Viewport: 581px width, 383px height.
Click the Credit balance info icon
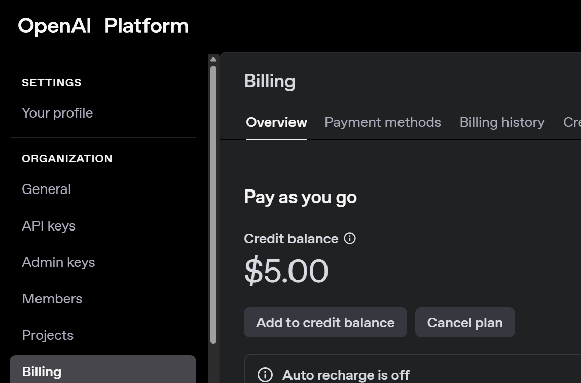[x=350, y=238]
